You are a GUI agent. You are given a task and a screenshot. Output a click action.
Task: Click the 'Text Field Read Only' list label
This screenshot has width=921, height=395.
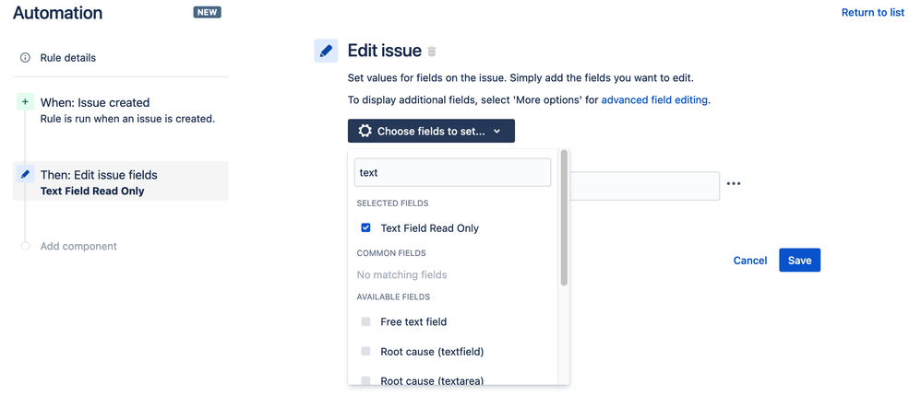[429, 228]
